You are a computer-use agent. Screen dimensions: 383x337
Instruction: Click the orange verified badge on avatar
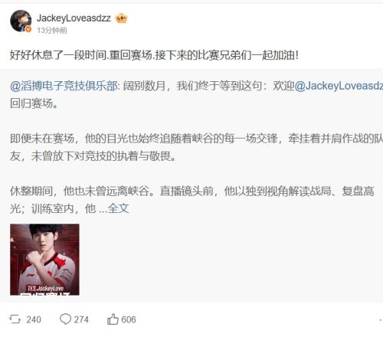tap(28, 29)
